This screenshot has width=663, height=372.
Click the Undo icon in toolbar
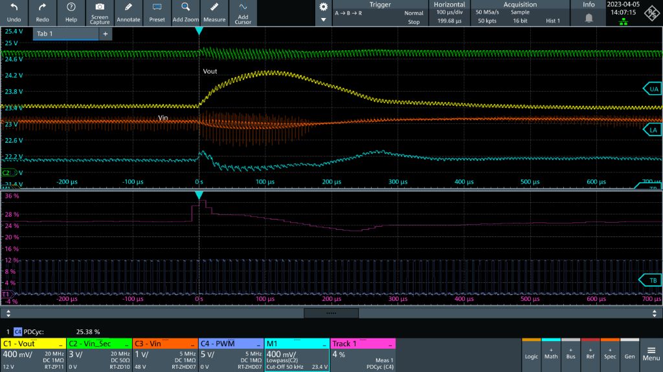(14, 7)
